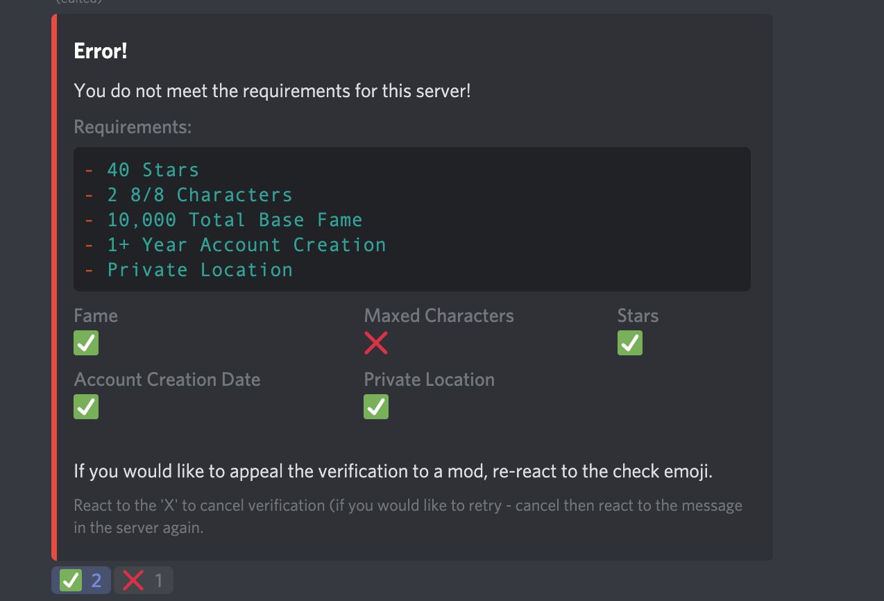Click the check emoji under Account Creation Date
Viewport: 884px width, 601px height.
click(86, 407)
